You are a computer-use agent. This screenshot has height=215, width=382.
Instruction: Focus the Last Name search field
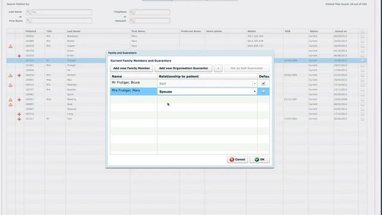click(59, 12)
